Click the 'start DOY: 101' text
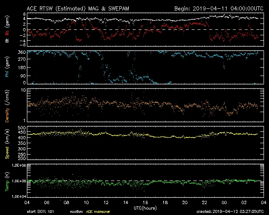The image size is (269, 215). pyautogui.click(x=42, y=211)
